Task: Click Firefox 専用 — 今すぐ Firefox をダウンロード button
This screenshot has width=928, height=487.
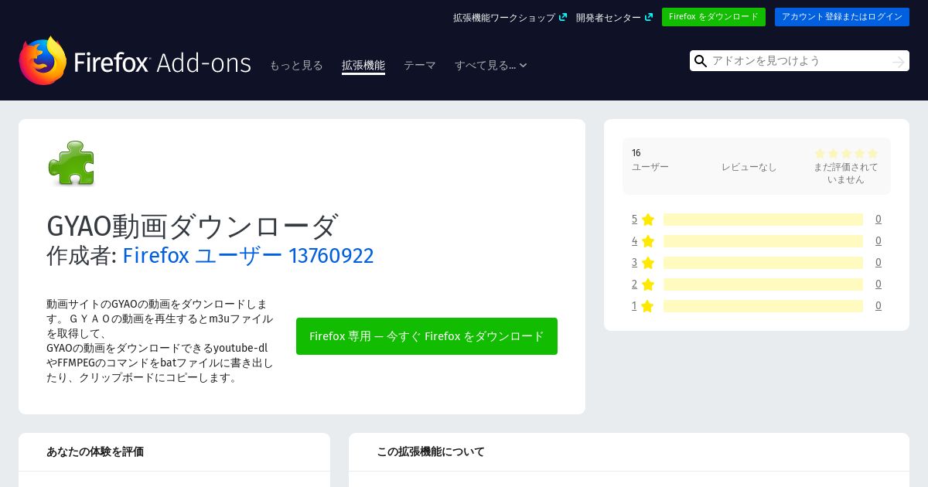Action: tap(427, 336)
